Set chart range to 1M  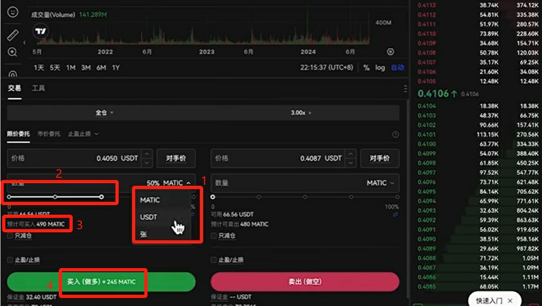coord(71,68)
